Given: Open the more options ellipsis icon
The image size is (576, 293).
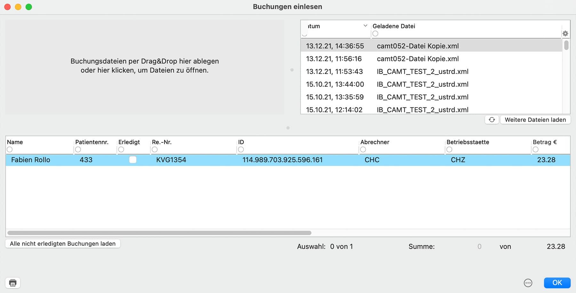Looking at the screenshot, I should [x=528, y=283].
